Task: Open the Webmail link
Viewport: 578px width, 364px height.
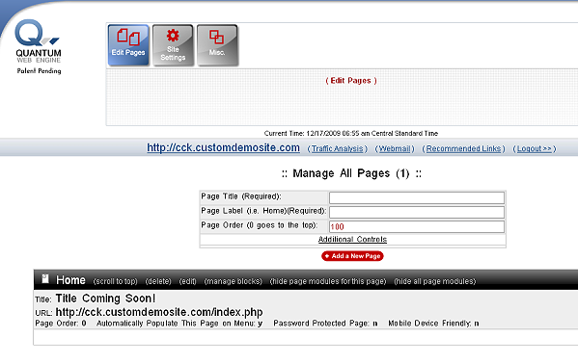Action: 395,148
